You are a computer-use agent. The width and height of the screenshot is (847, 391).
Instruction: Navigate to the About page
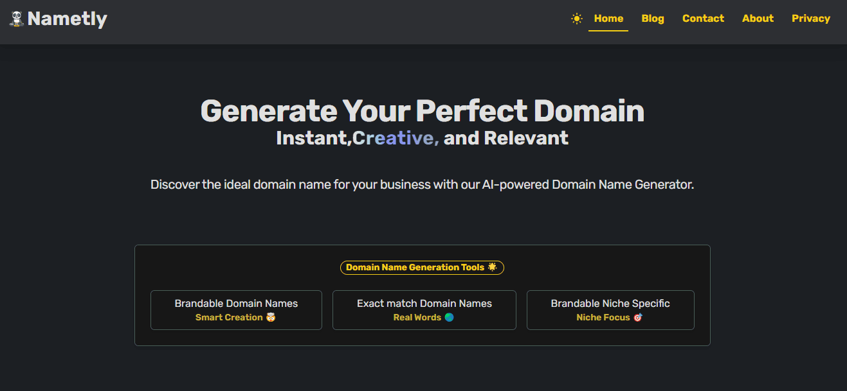(758, 19)
